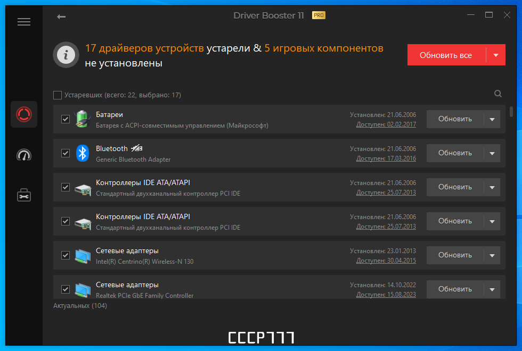The width and height of the screenshot is (522, 351).
Task: Select 'Батарея с ACPI-совместимым управлением' description
Action: point(182,126)
